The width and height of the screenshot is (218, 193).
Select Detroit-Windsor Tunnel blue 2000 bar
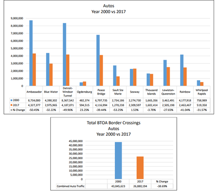coord(64,54)
